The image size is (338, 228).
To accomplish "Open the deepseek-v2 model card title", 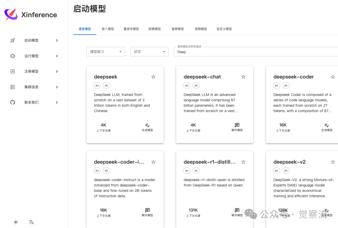I will (289, 162).
